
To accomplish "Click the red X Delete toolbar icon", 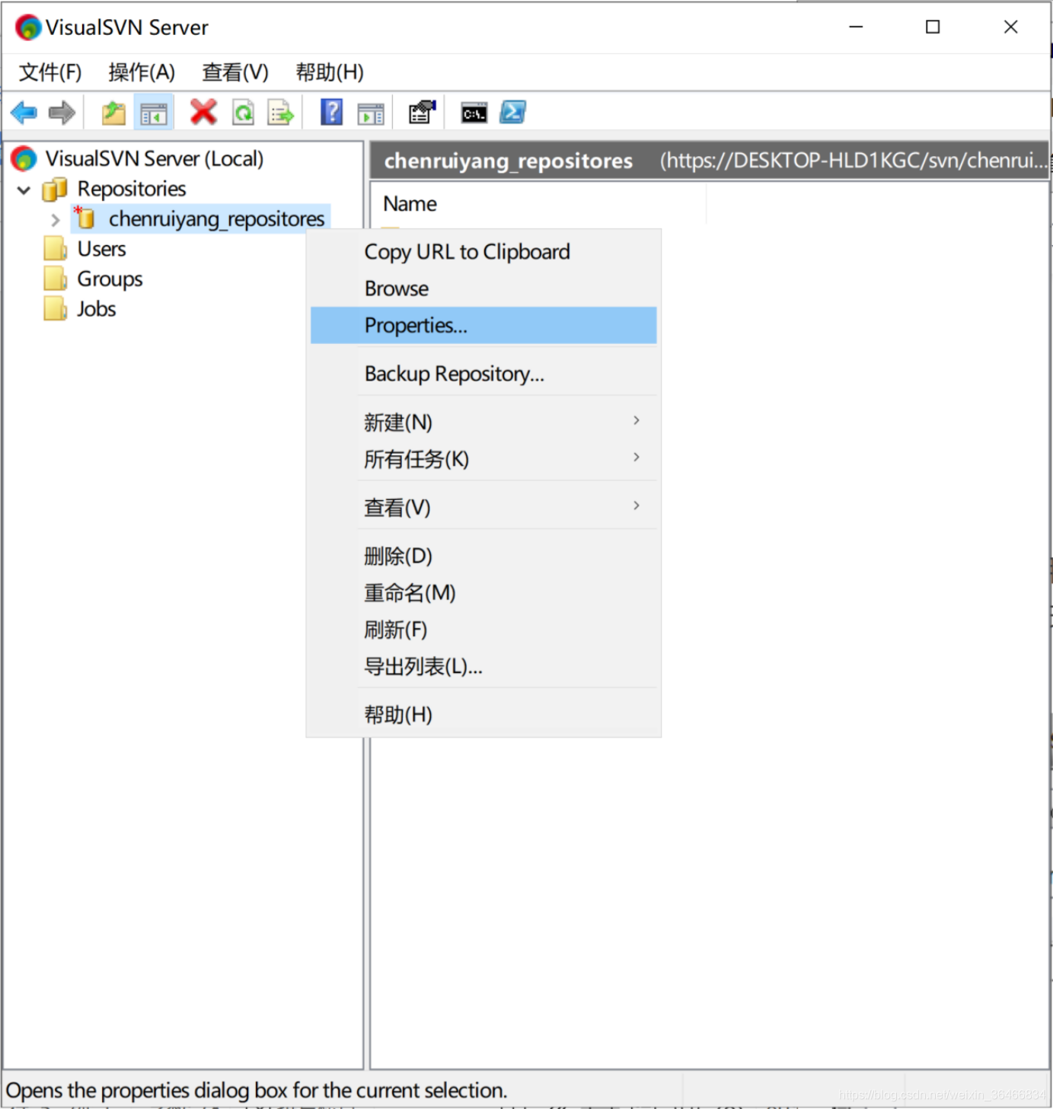I will click(x=203, y=113).
